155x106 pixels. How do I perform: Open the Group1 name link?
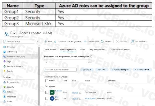pyautogui.click(x=58, y=91)
